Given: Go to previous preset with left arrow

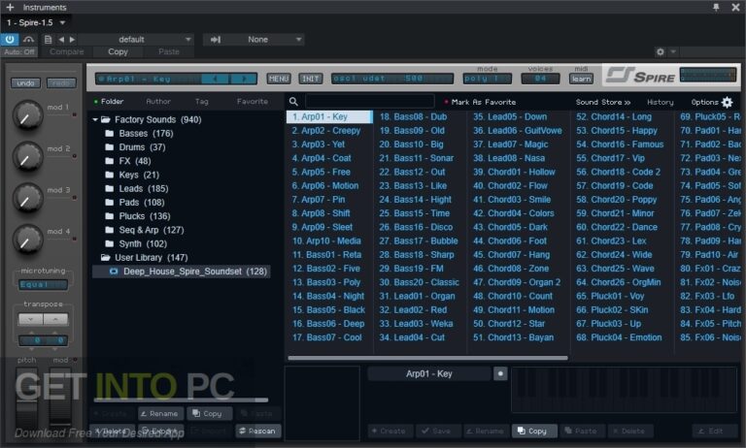Looking at the screenshot, I should click(61, 40).
